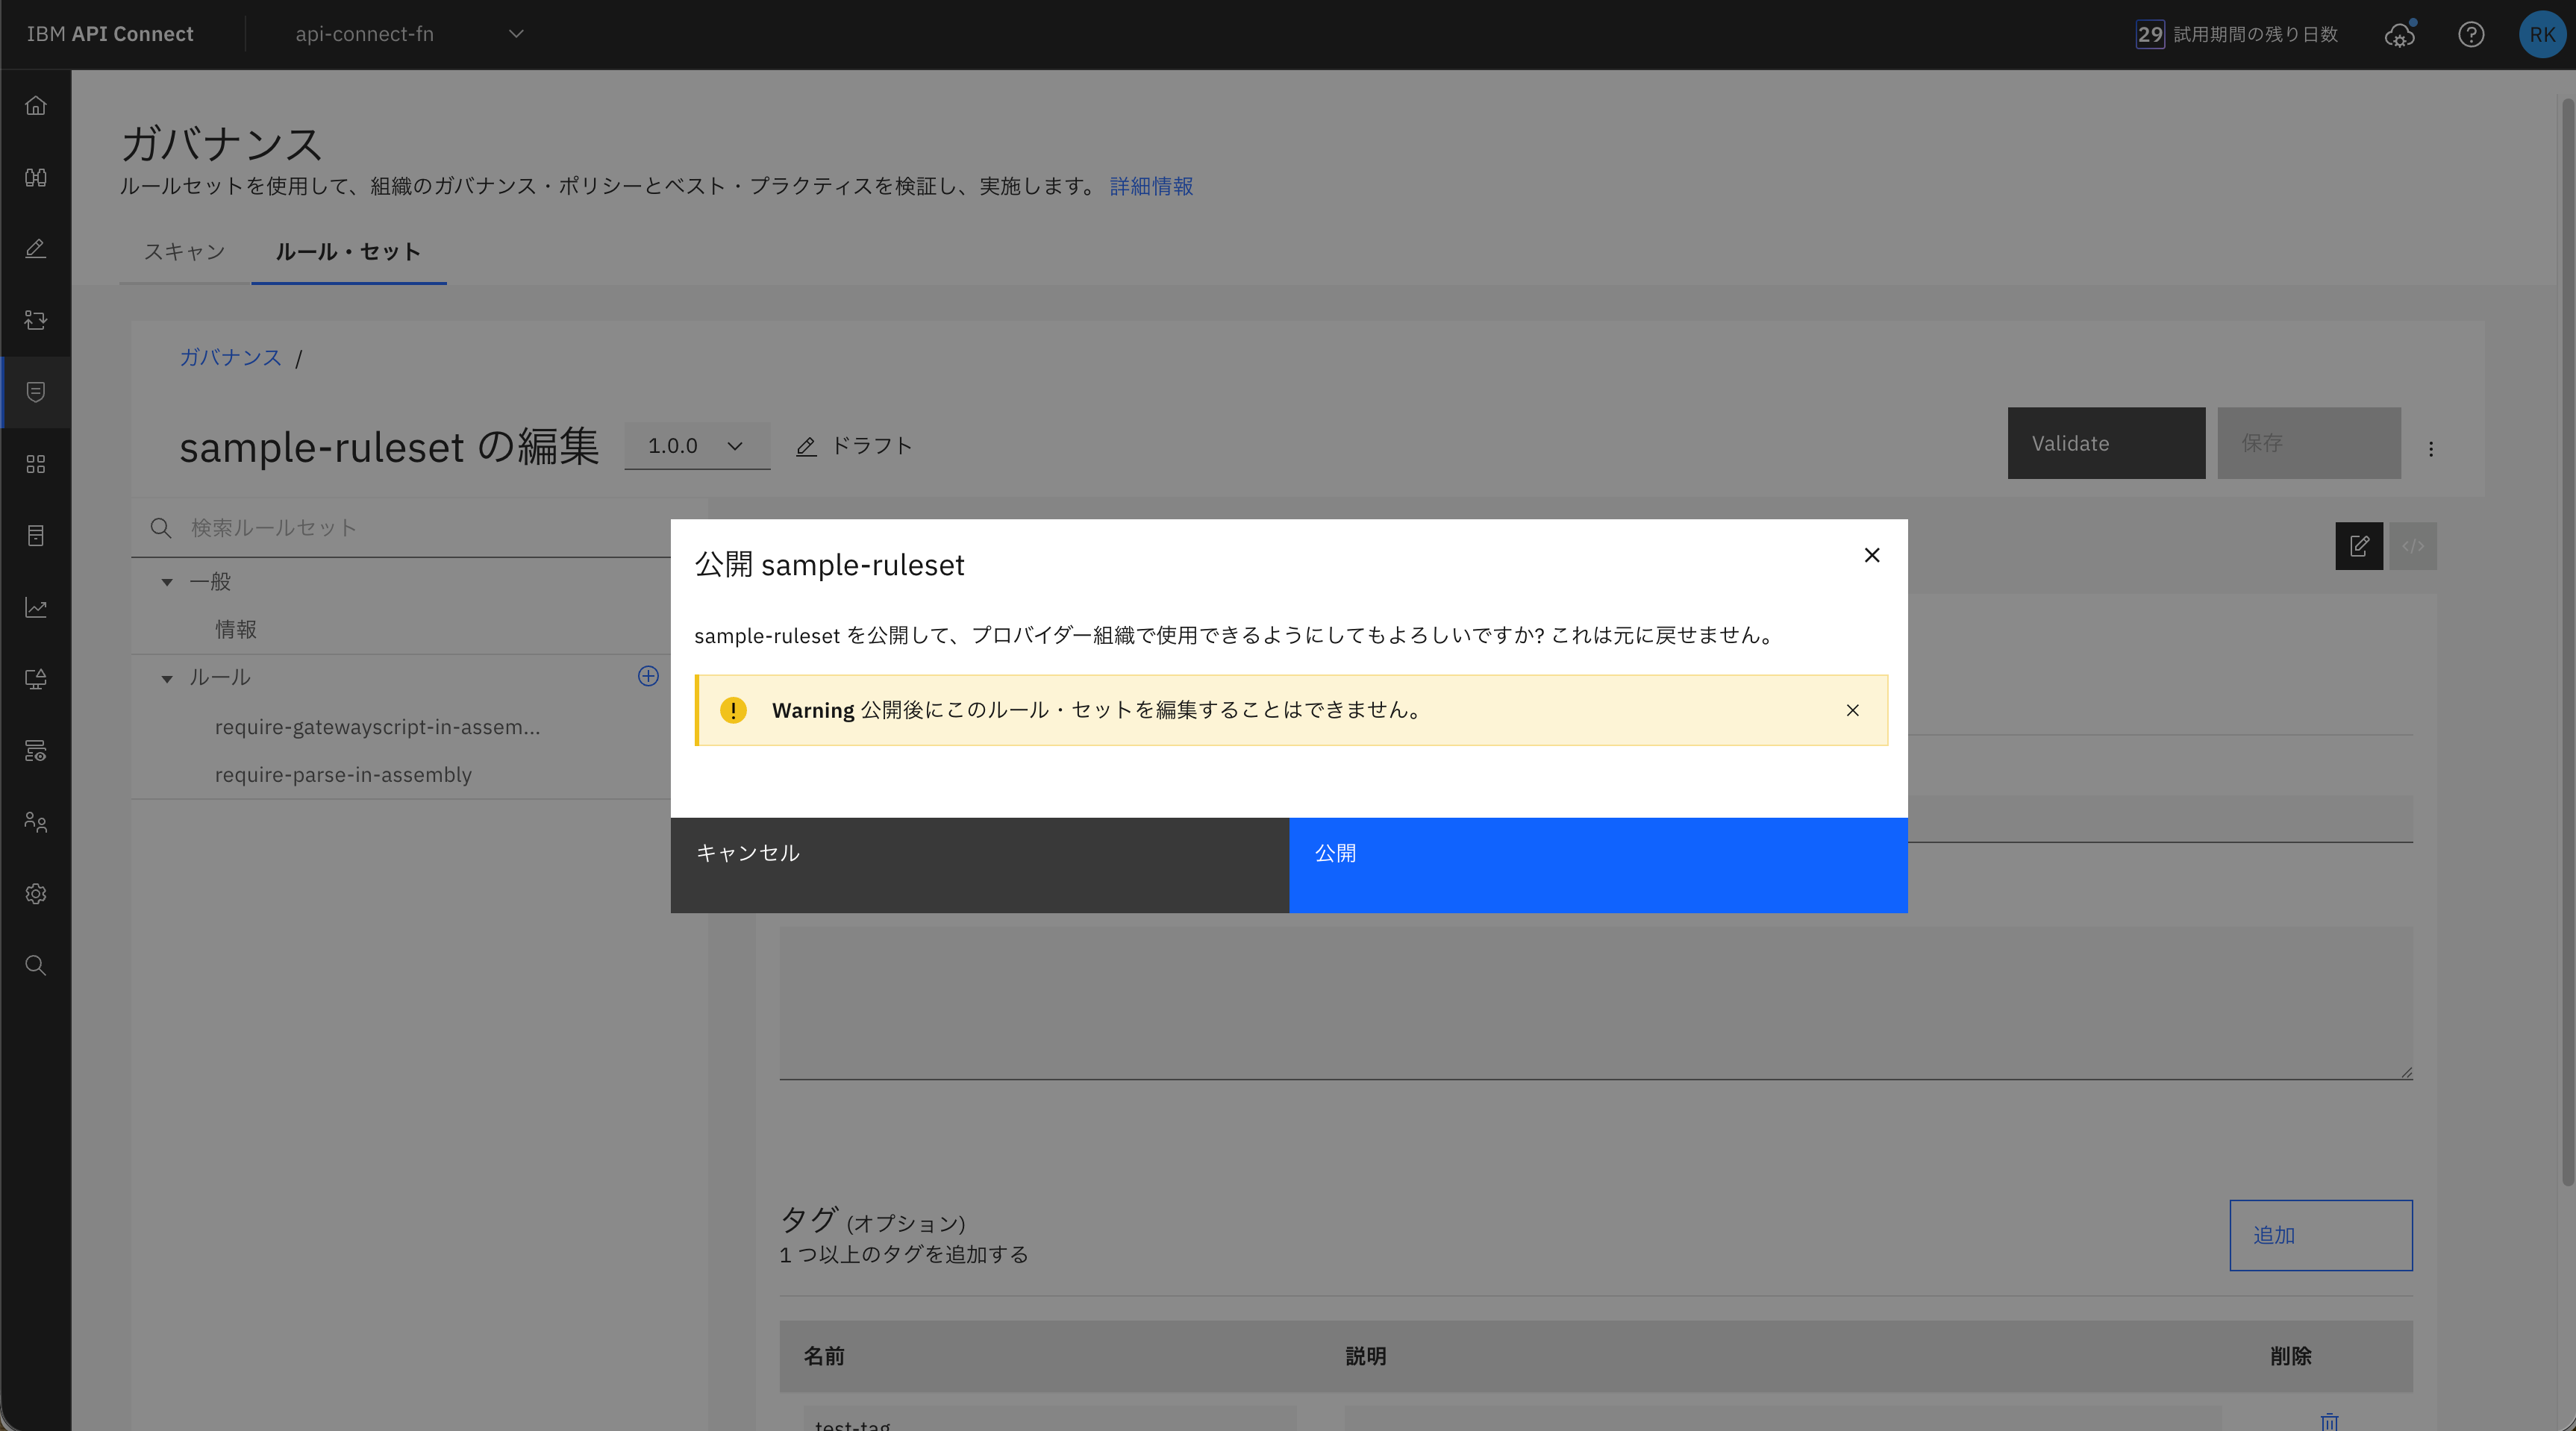Switch to form edit view toggle
Viewport: 2576px width, 1431px height.
[2359, 546]
